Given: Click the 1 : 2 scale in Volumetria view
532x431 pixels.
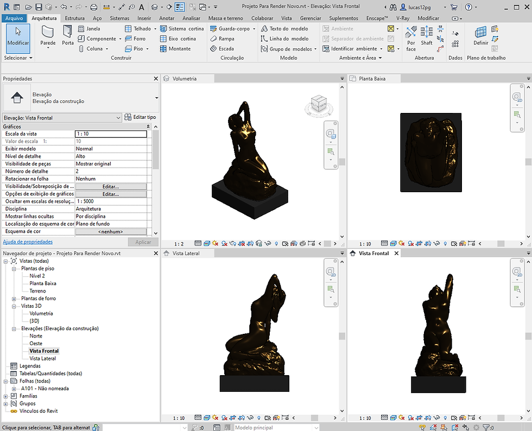Looking at the screenshot, I should pyautogui.click(x=179, y=244).
